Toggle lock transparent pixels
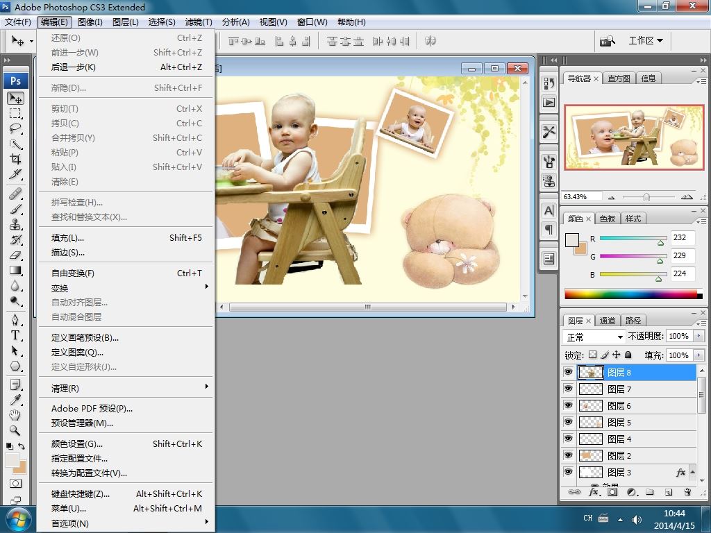The height and width of the screenshot is (533, 711). pyautogui.click(x=593, y=355)
